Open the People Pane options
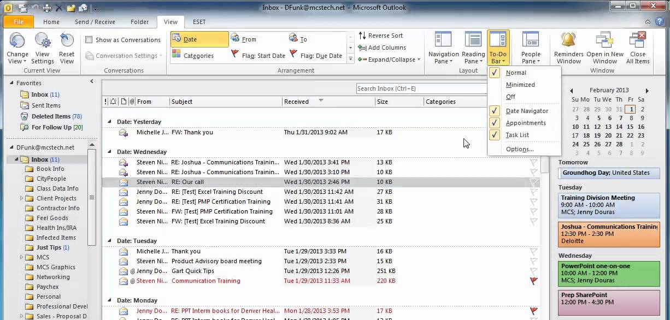 [x=531, y=48]
